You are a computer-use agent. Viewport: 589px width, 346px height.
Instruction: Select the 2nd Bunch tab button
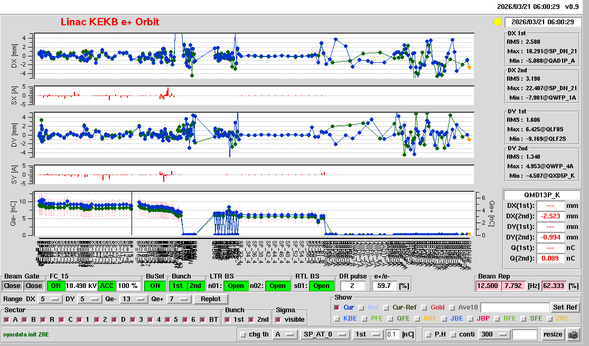195,286
